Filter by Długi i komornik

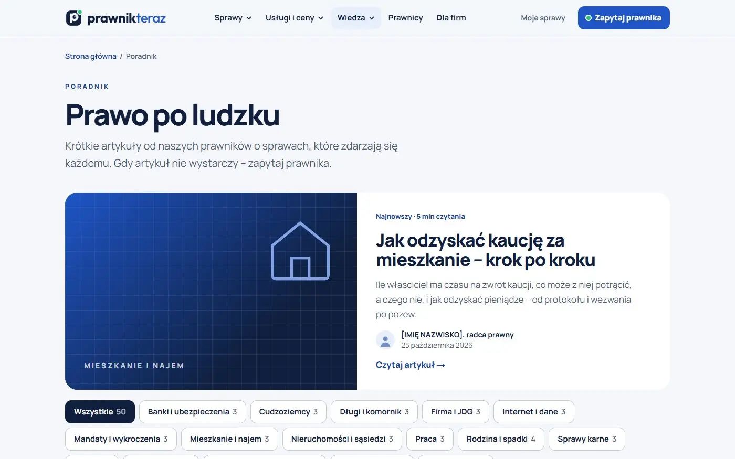(x=374, y=412)
